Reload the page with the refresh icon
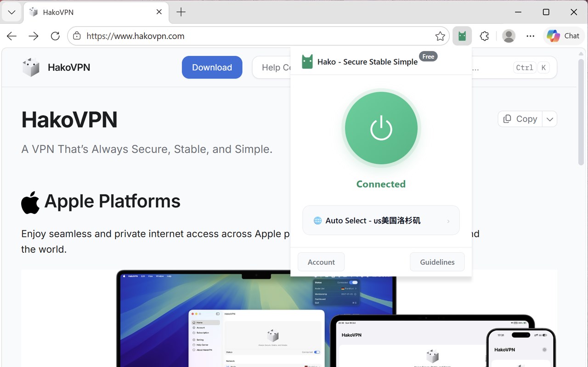 point(55,36)
